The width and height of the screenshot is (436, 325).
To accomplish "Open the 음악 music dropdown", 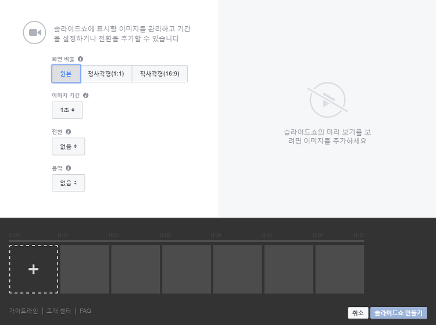I will click(x=69, y=183).
